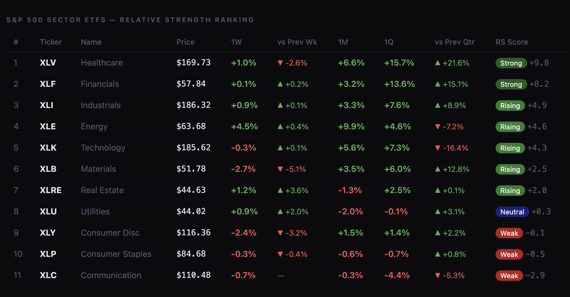Click the 1W column header
This screenshot has width=570, height=297.
click(x=236, y=42)
